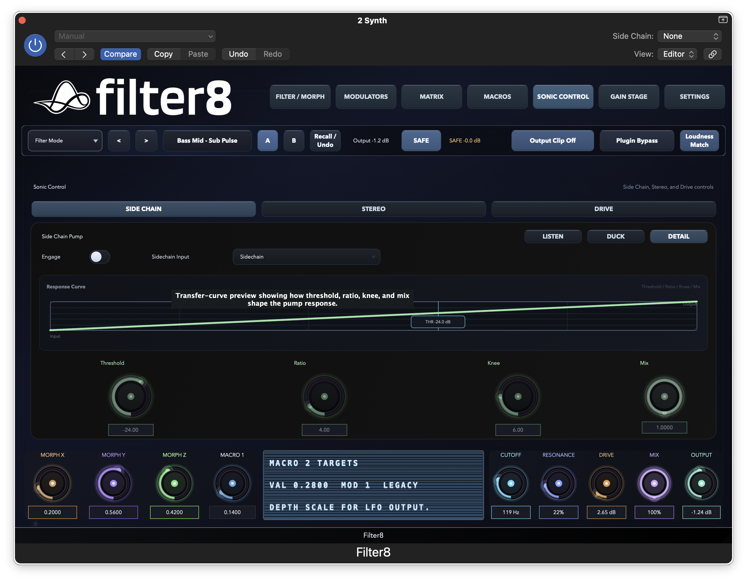This screenshot has width=747, height=581.
Task: Toggle the Engage switch
Action: coord(100,257)
